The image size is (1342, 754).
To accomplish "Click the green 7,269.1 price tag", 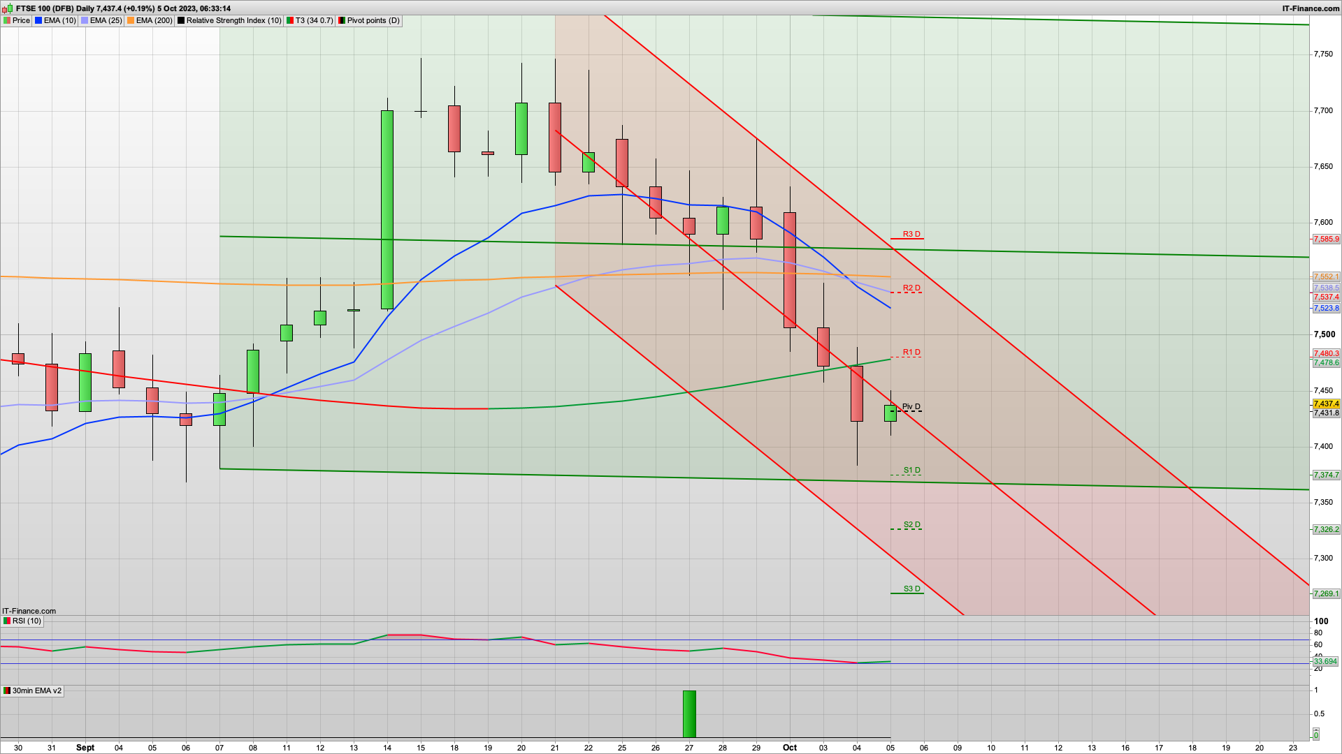I will 1326,593.
